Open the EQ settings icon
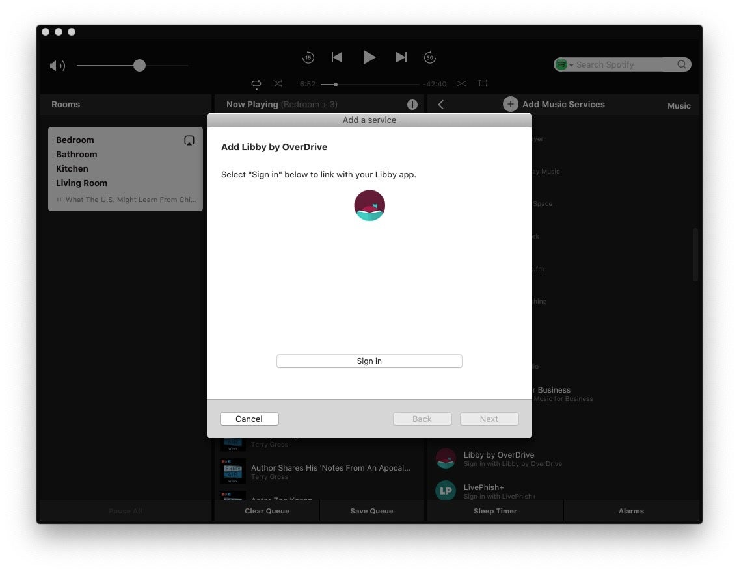This screenshot has height=572, width=739. click(x=483, y=83)
